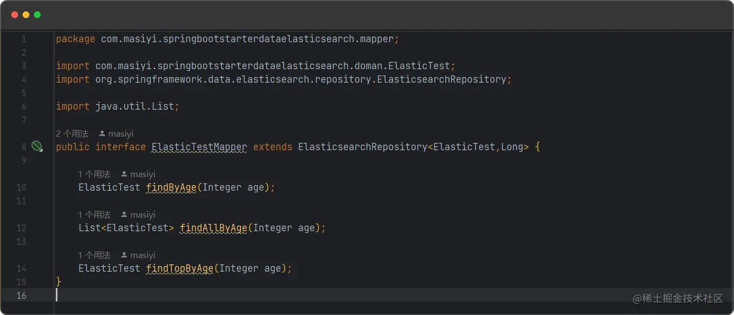
Task: Click the author icon above findAllByAge
Action: click(x=124, y=215)
